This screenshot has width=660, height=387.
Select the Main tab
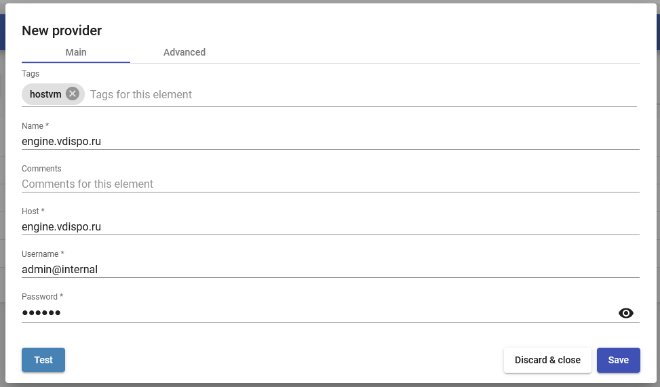pyautogui.click(x=76, y=52)
